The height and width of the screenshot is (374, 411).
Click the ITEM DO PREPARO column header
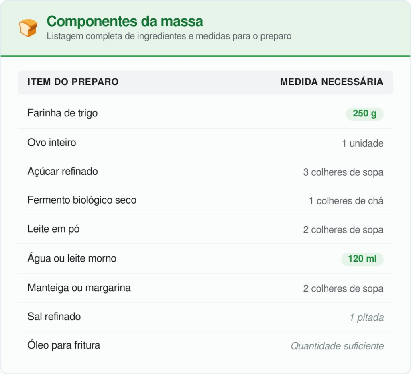pos(73,82)
